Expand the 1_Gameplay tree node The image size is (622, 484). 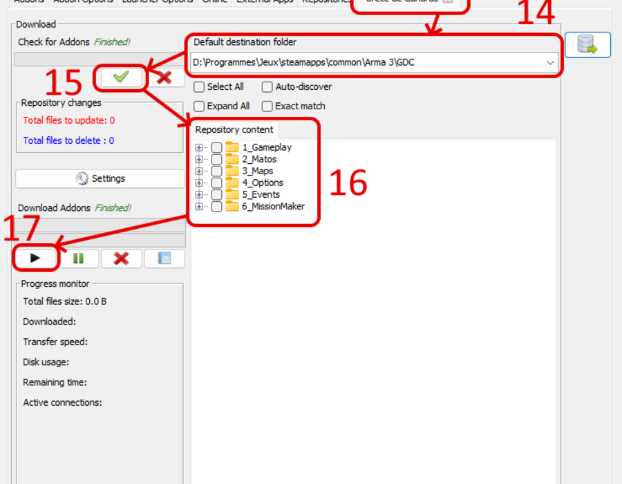[x=199, y=147]
